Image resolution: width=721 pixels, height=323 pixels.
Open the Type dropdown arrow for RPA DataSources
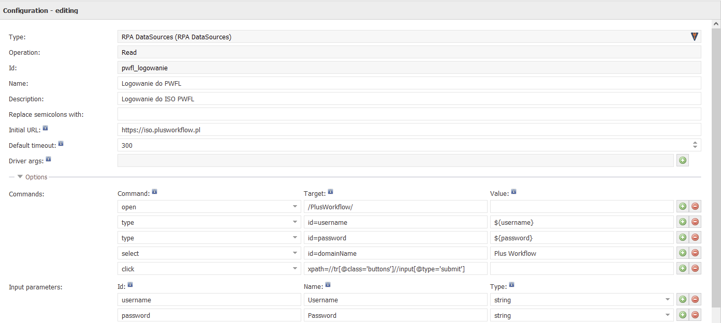point(695,37)
